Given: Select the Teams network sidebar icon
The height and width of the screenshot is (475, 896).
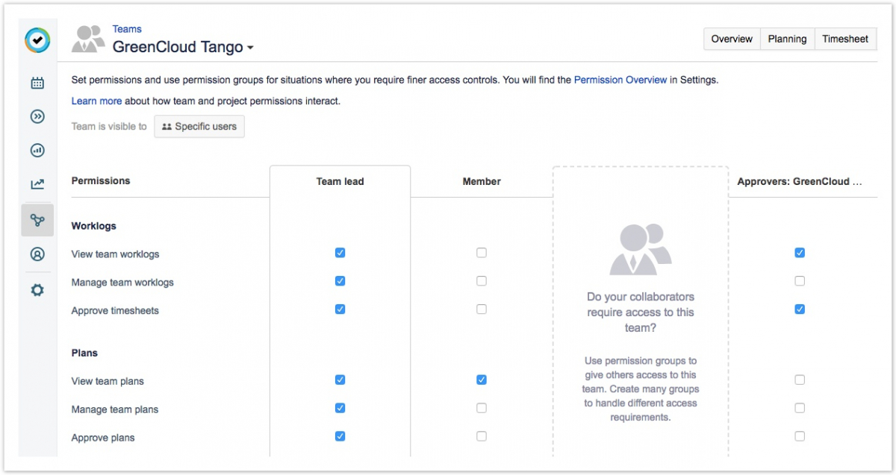Looking at the screenshot, I should point(37,220).
